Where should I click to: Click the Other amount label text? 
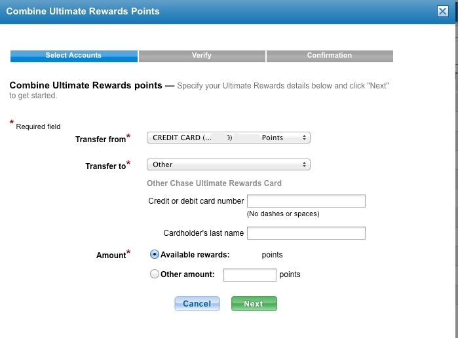187,274
